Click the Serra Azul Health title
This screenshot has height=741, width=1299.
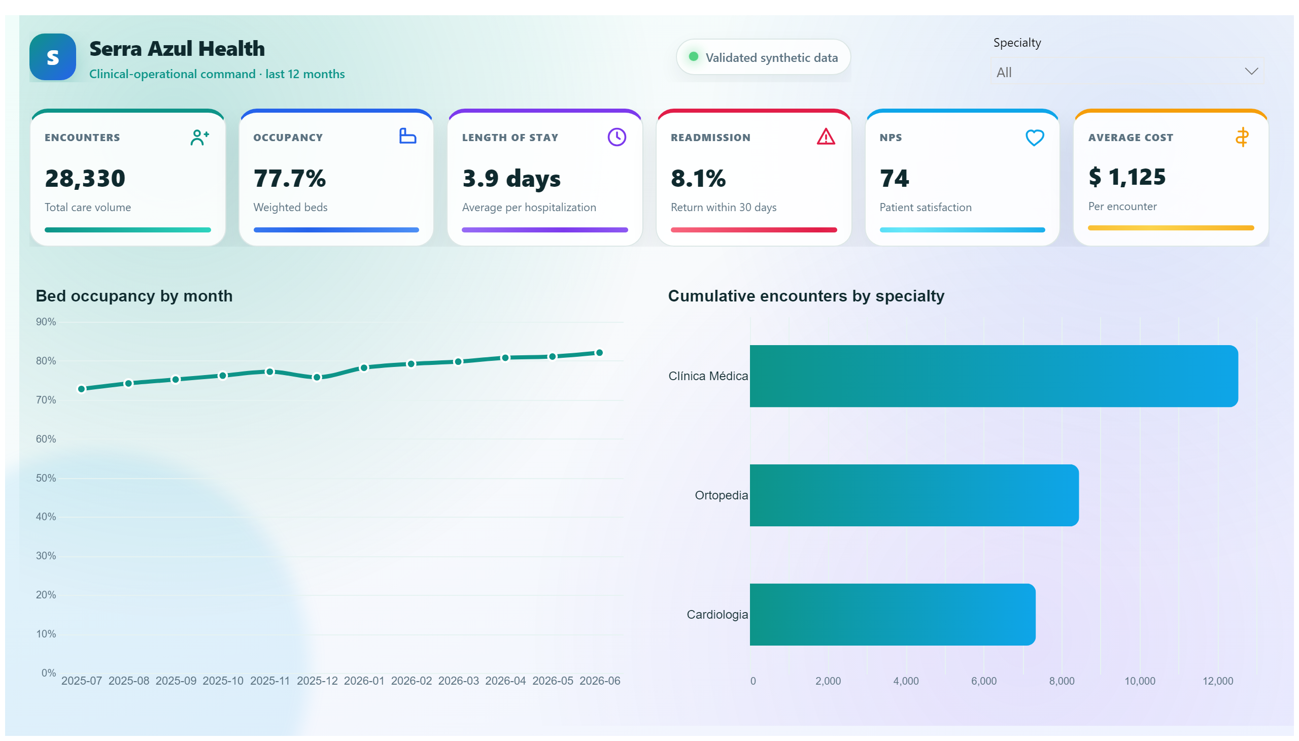click(177, 49)
